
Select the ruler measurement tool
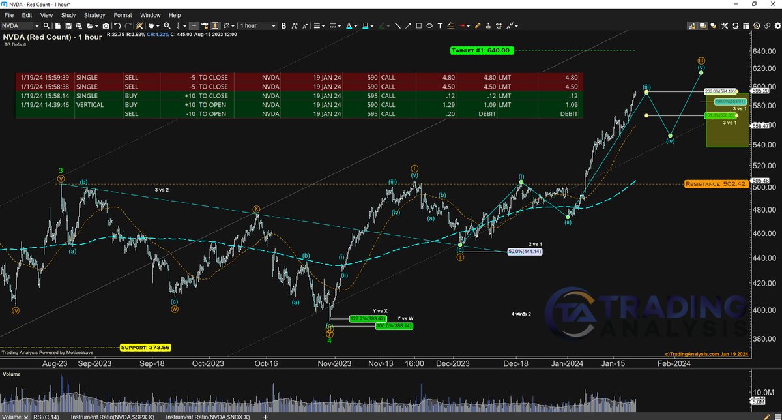tap(478, 25)
